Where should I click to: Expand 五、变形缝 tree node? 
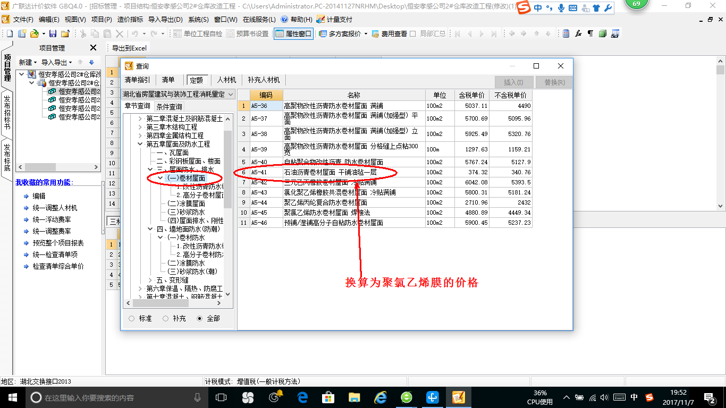(x=150, y=280)
